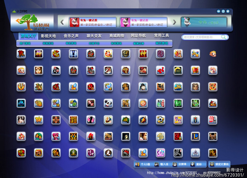This screenshot has width=247, height=178.
Task: Go to the 常用工具 tab
Action: (x=161, y=36)
